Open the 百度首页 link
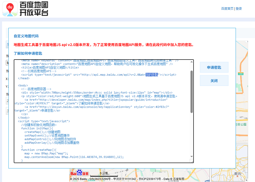Screen dimensions: 255x182 coord(227,9)
